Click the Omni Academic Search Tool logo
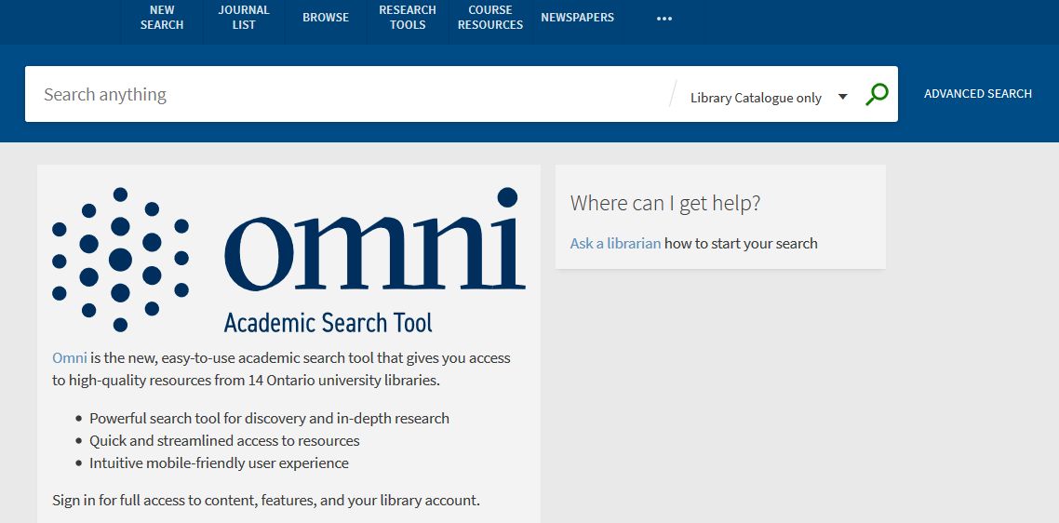Viewport: 1059px width, 523px height. tap(288, 261)
